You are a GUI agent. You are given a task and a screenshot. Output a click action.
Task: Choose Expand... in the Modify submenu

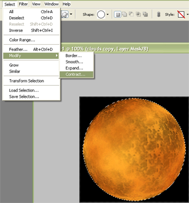click(x=76, y=68)
